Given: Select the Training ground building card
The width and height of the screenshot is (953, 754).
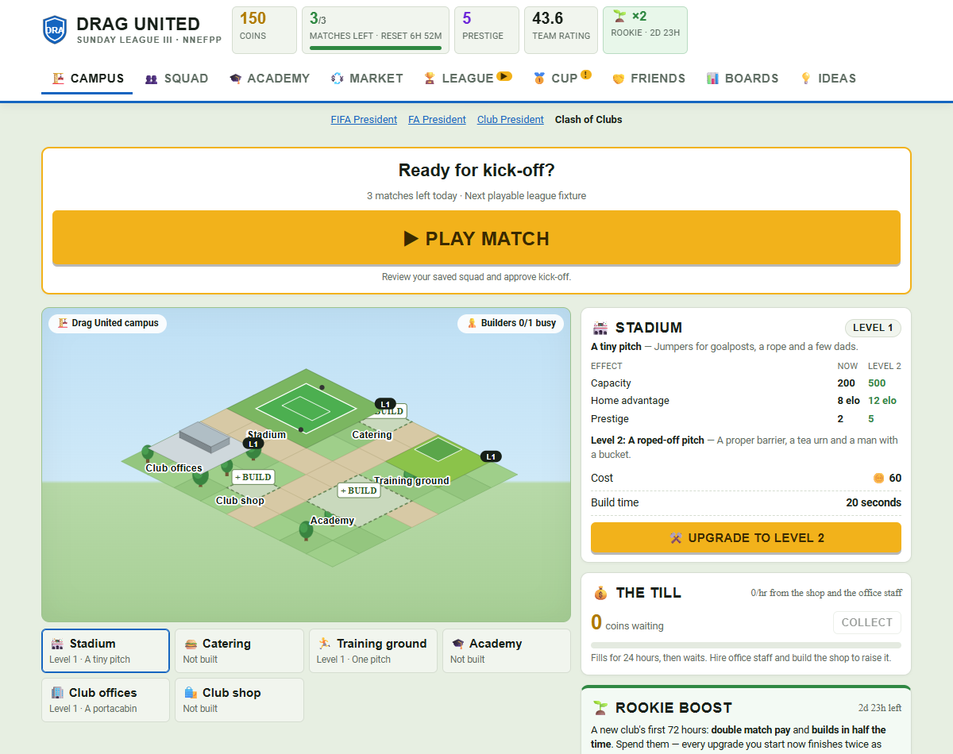Looking at the screenshot, I should [x=372, y=651].
